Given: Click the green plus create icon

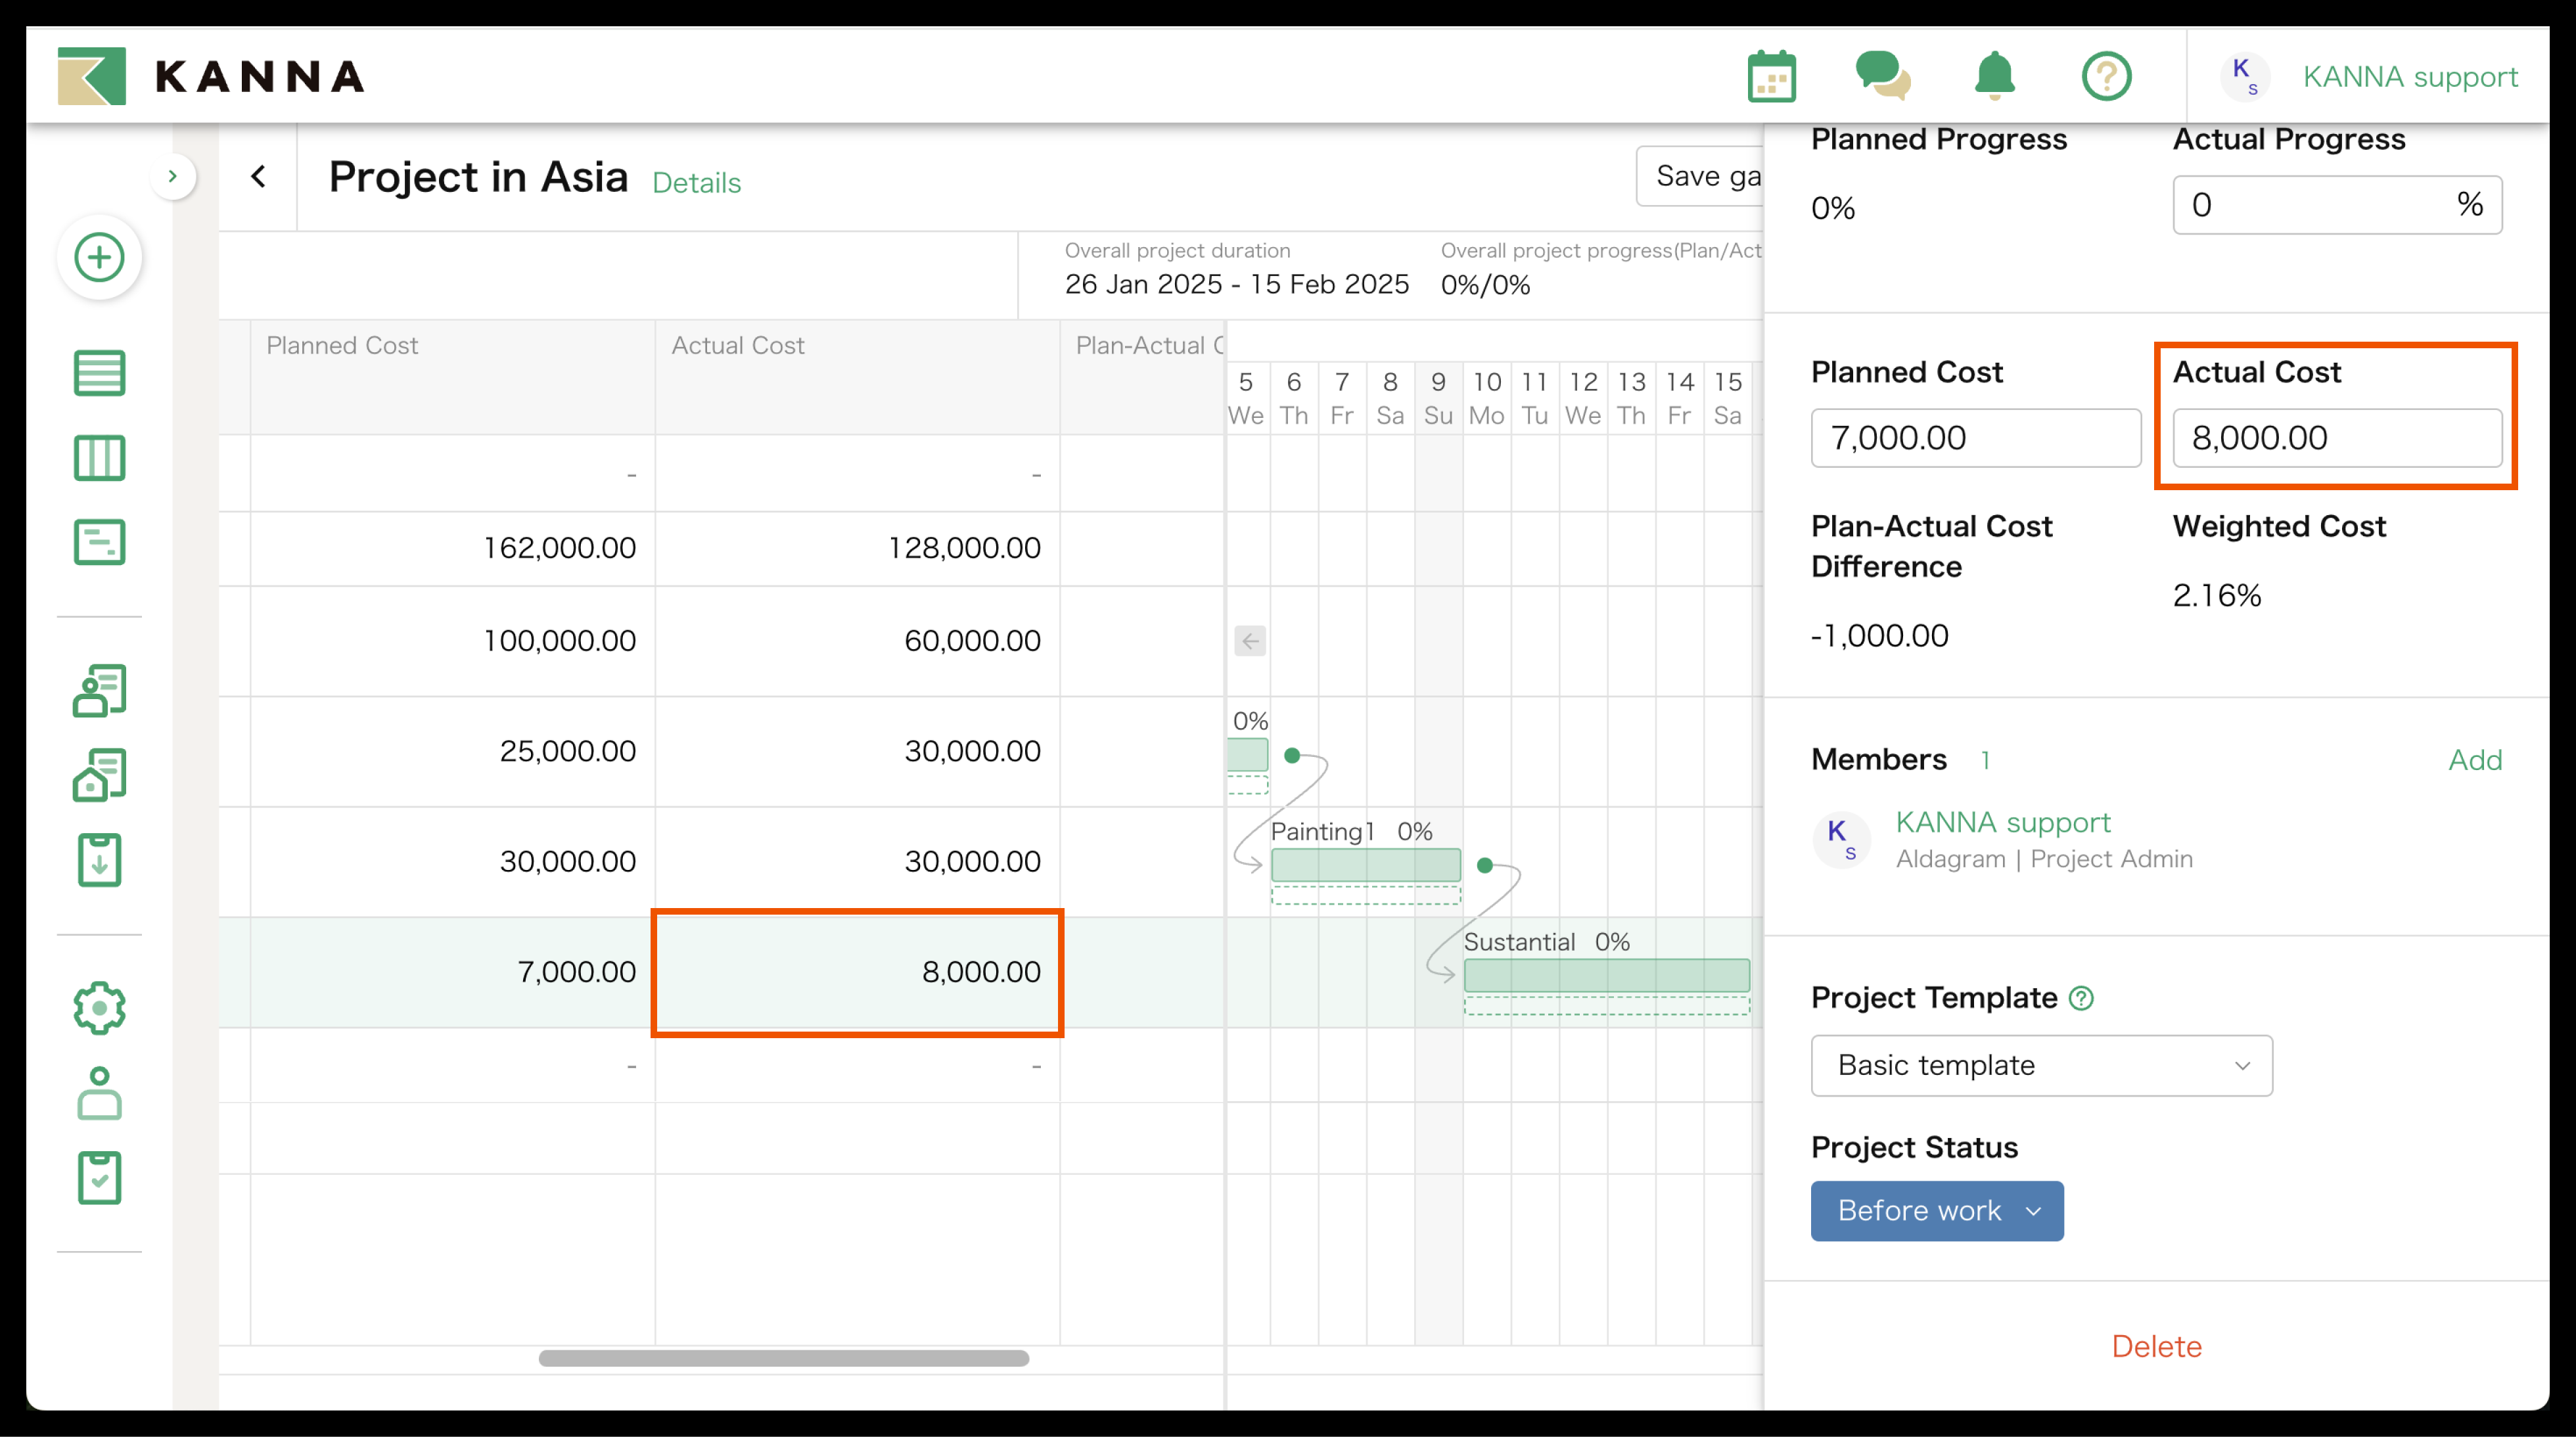Looking at the screenshot, I should (99, 257).
